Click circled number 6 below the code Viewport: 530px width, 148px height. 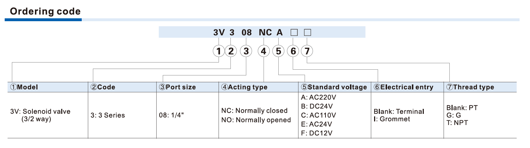[x=293, y=51]
